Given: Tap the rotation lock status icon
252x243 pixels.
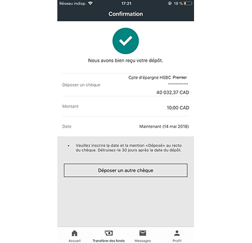Looking at the screenshot, I should pos(169,3).
